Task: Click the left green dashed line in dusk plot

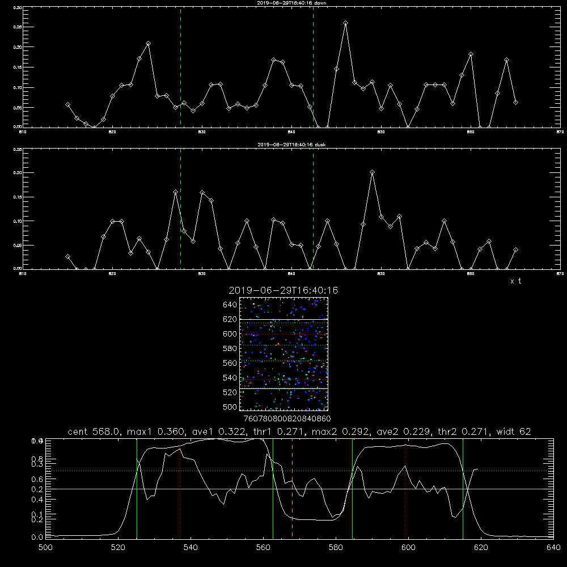Action: tap(180, 209)
